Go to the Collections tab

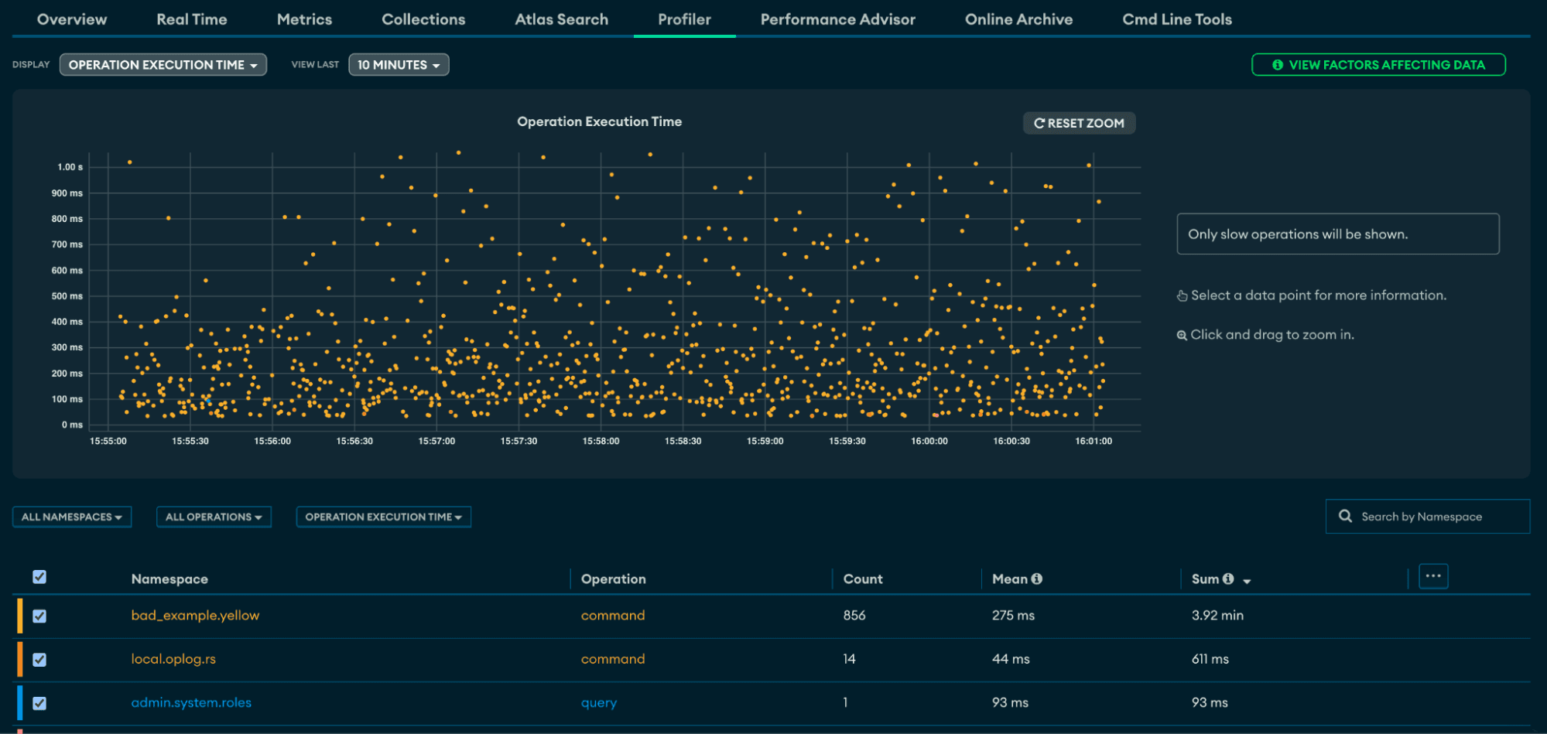423,19
